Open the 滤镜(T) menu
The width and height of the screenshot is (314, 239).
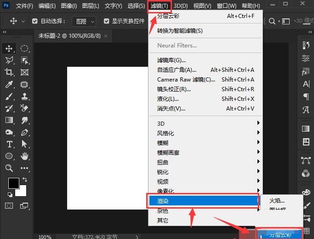pyautogui.click(x=160, y=6)
